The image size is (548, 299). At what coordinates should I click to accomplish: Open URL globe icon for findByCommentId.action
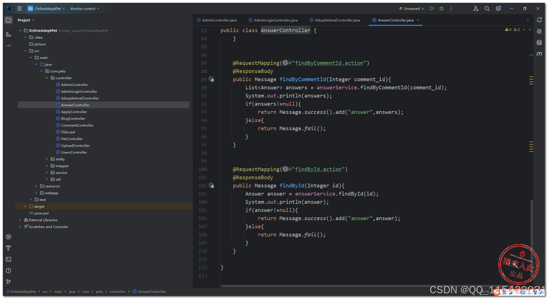[287, 63]
